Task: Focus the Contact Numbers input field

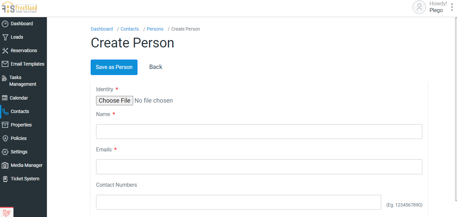Action: [x=239, y=202]
